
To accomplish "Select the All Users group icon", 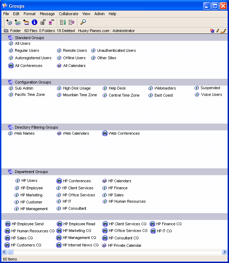I will pos(11,44).
